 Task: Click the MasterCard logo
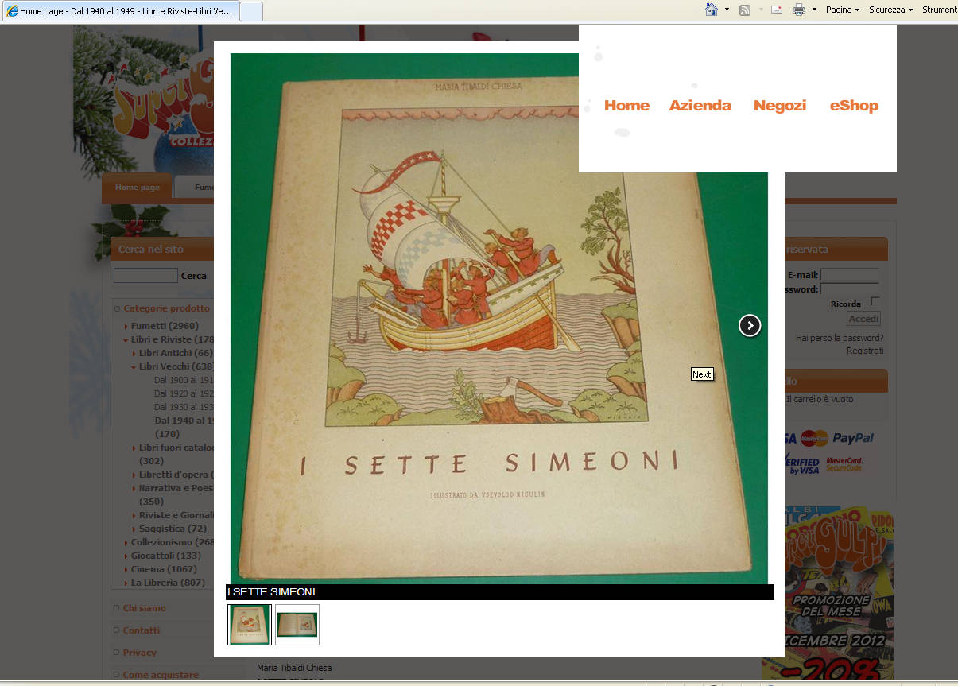pos(814,438)
